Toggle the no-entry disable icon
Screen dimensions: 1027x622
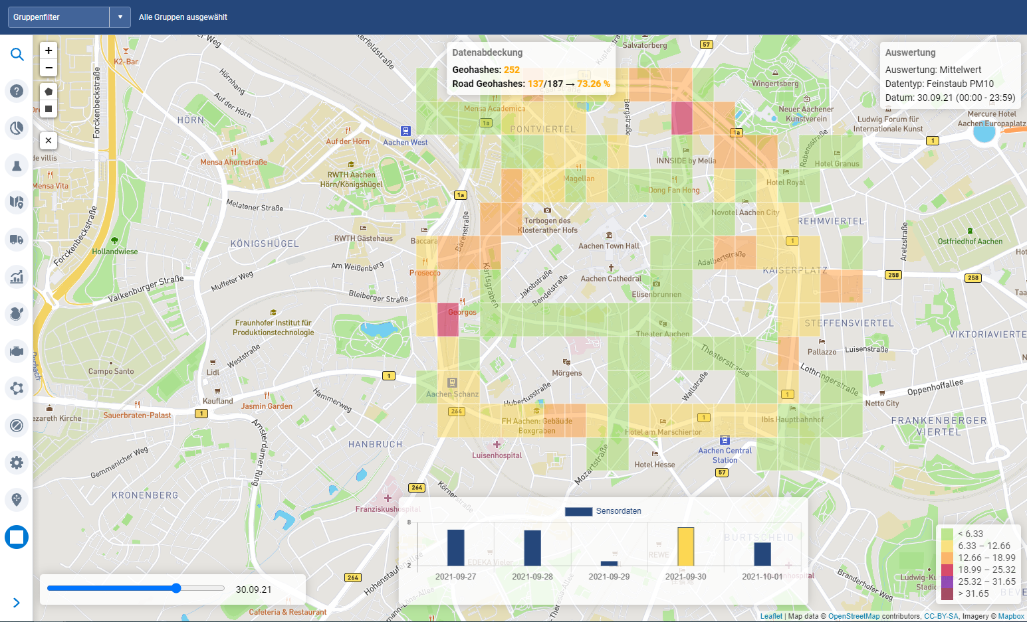(x=17, y=426)
